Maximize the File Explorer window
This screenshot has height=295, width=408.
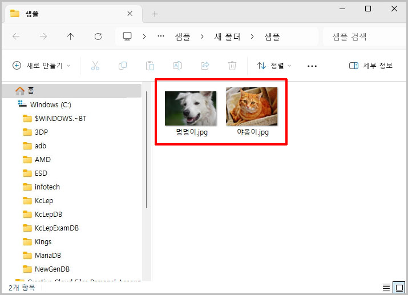[x=368, y=9]
